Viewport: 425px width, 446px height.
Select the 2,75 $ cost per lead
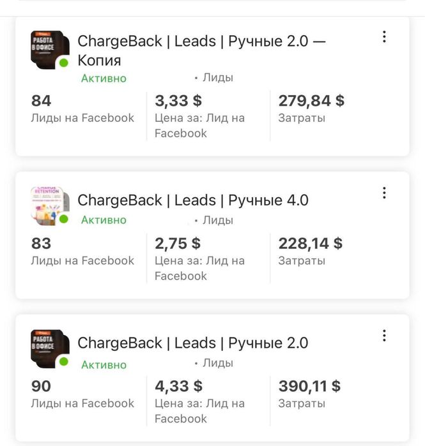(178, 244)
